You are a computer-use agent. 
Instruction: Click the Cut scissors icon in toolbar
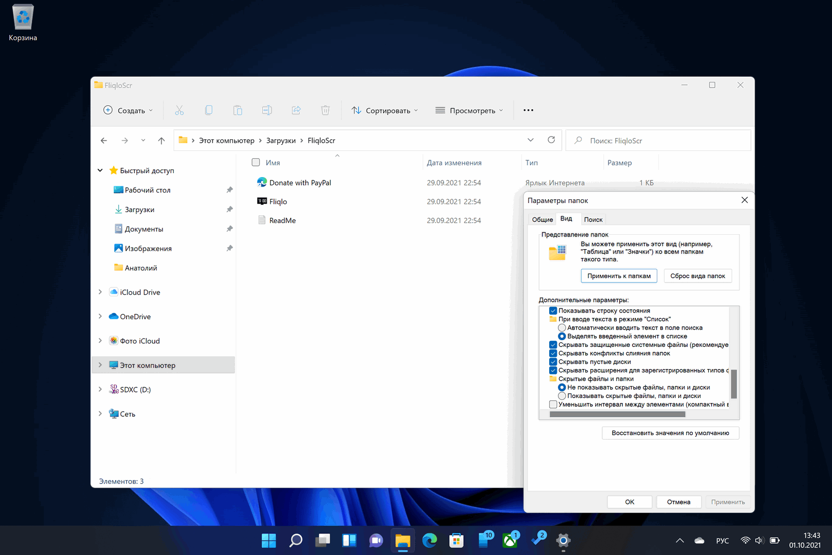[x=179, y=110]
